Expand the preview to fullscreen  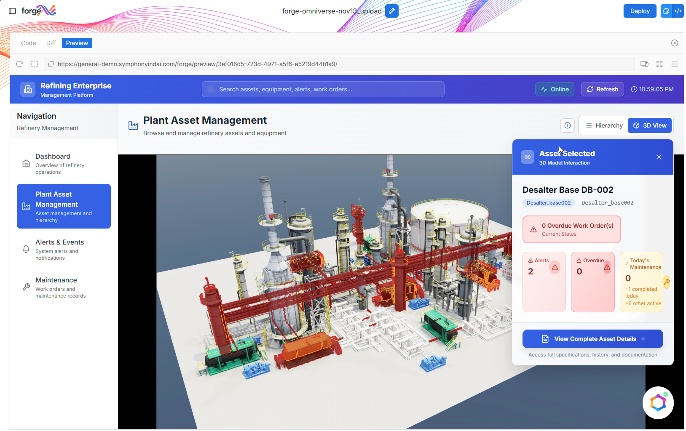(x=659, y=64)
